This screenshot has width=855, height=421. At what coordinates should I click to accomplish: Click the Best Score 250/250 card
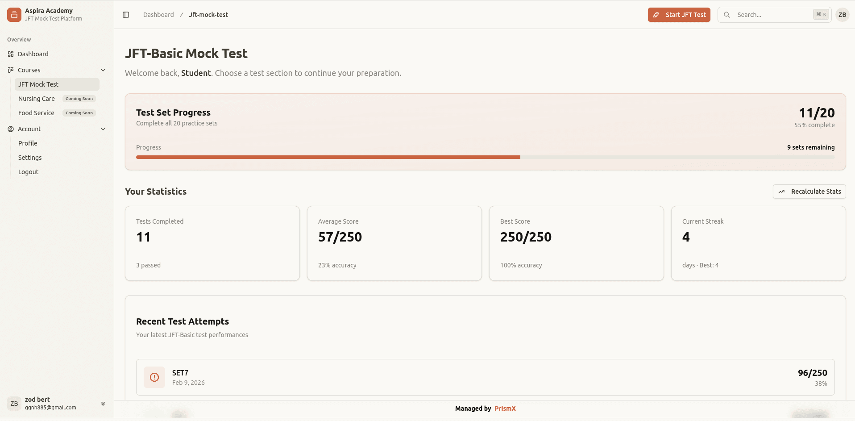tap(577, 243)
